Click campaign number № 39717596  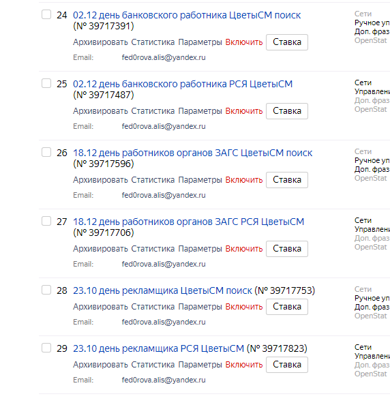pos(104,164)
